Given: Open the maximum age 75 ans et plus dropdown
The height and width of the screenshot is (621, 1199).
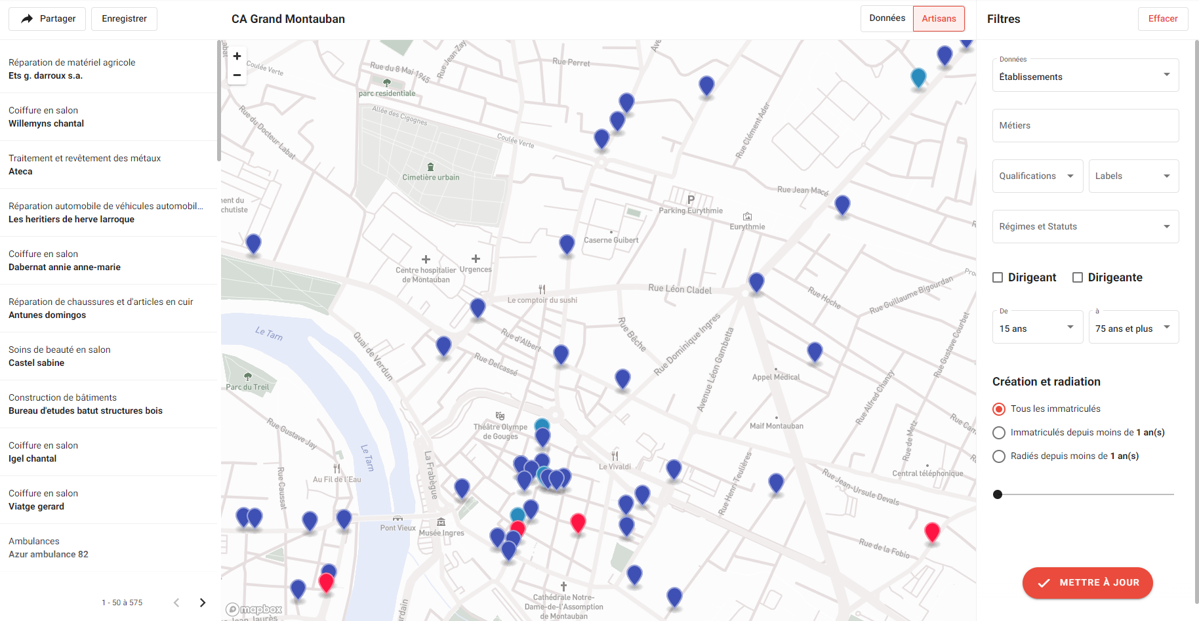Looking at the screenshot, I should [1133, 327].
